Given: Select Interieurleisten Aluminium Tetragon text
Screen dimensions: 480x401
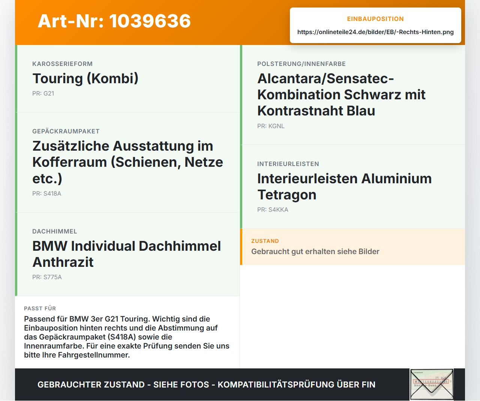Looking at the screenshot, I should (345, 187).
